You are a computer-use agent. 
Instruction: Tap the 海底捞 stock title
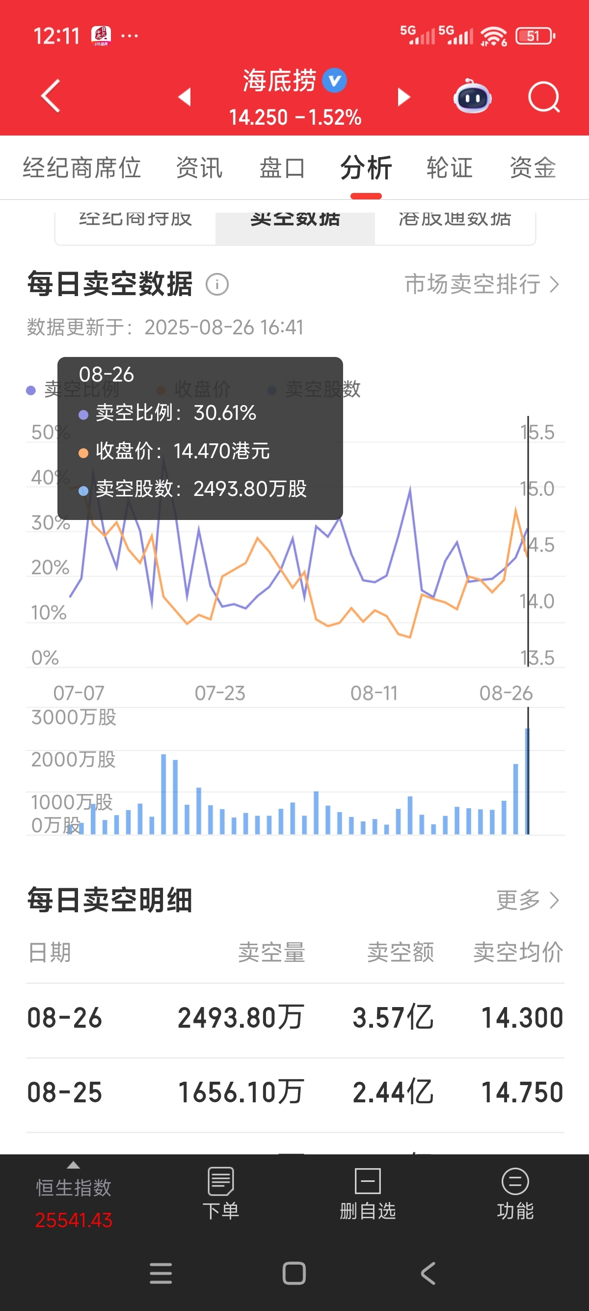(279, 81)
